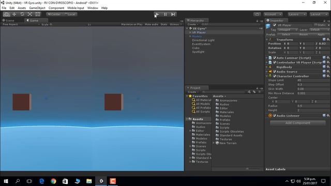Viewport: 331px width, 186px height.
Task: Start Play mode
Action: tap(157, 14)
